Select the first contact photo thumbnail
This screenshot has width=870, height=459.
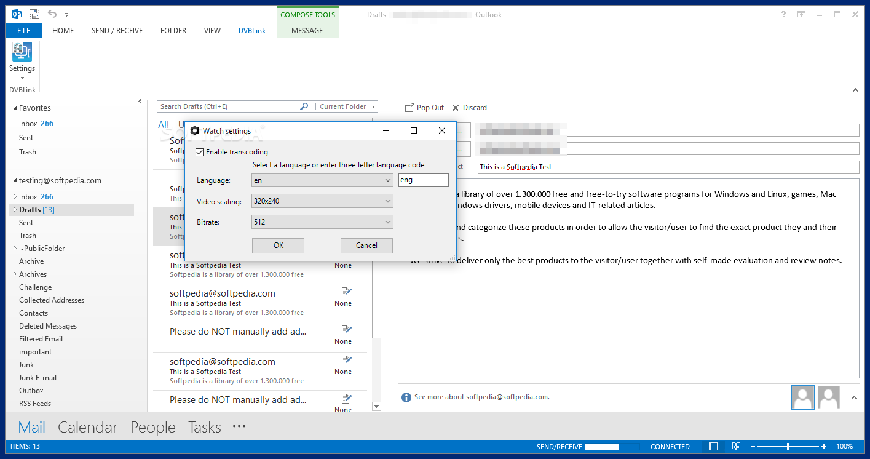point(803,397)
